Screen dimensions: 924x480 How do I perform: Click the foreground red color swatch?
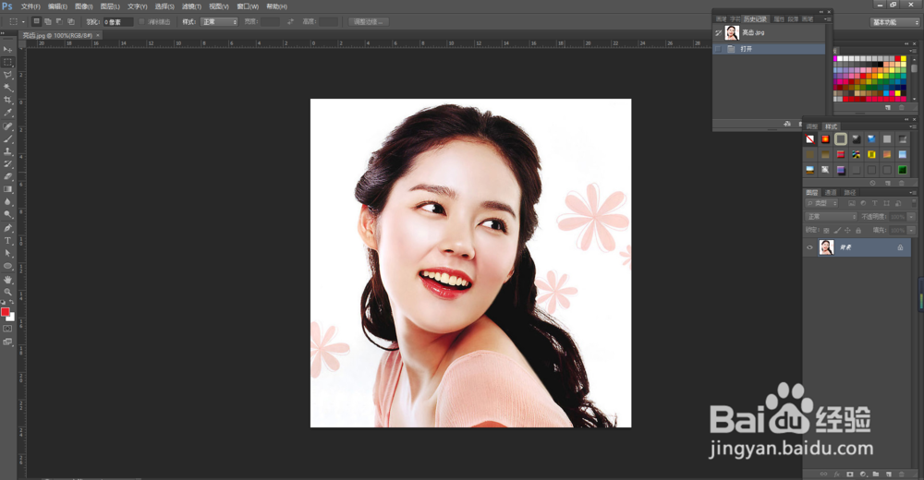point(6,312)
